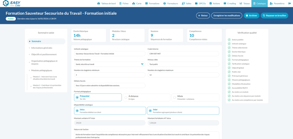
Task: Click the check icon next to Thème sélectionné
Action: (229, 48)
